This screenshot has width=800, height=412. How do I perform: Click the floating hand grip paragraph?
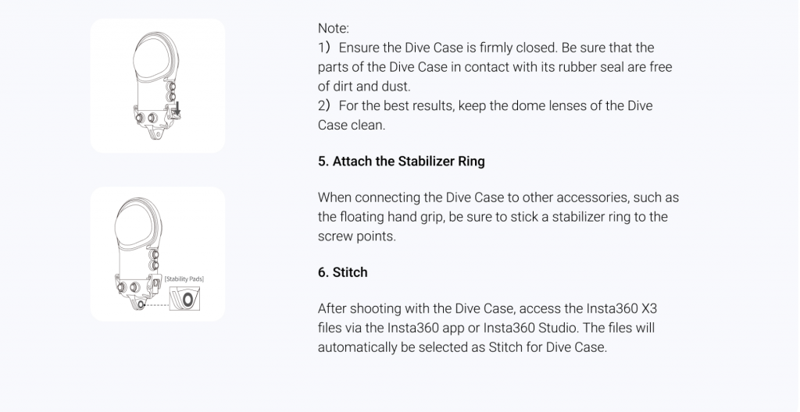pos(498,217)
